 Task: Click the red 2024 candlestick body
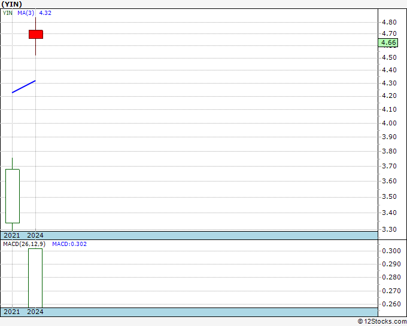pyautogui.click(x=36, y=35)
